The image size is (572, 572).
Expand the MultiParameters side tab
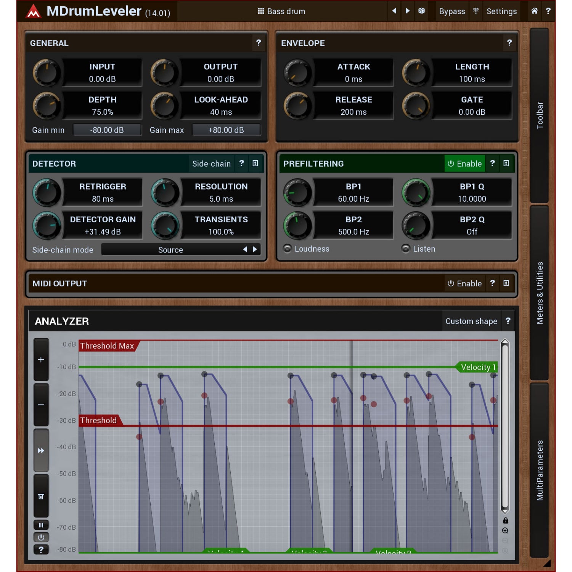pos(539,471)
